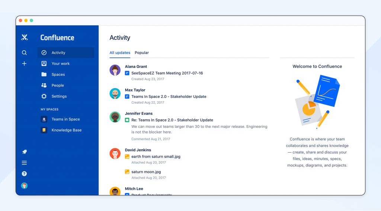Open notifications via the megaphone icon
Image resolution: width=381 pixels, height=211 pixels.
[x=24, y=152]
